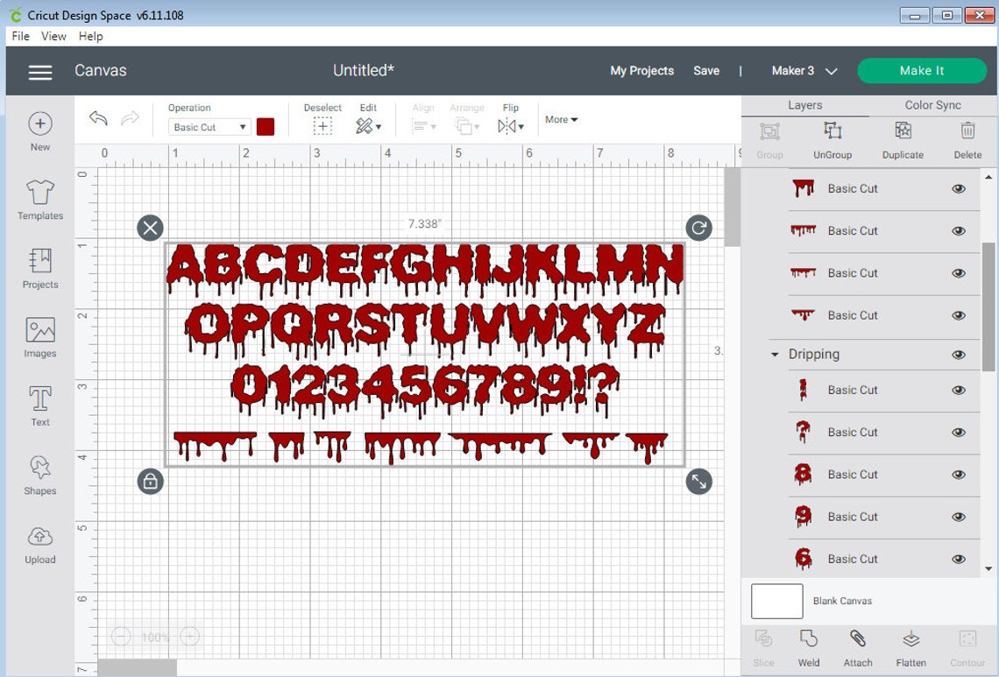The height and width of the screenshot is (677, 999).
Task: Click the Upload tool
Action: tap(39, 543)
